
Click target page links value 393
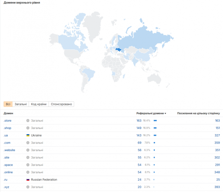pos(217,187)
